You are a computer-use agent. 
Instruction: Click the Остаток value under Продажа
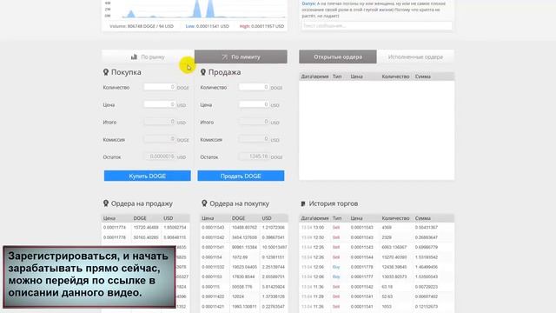(x=255, y=156)
